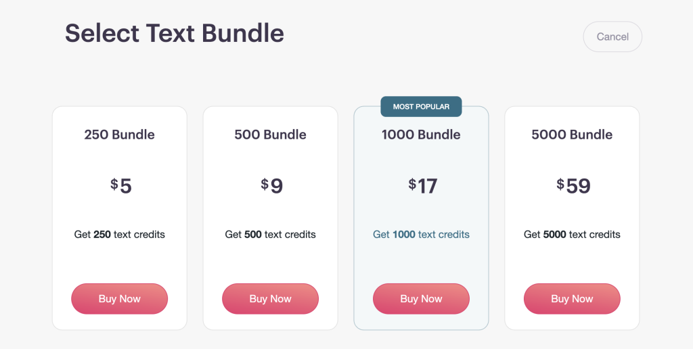Click the $59 price
The height and width of the screenshot is (349, 693).
point(574,186)
